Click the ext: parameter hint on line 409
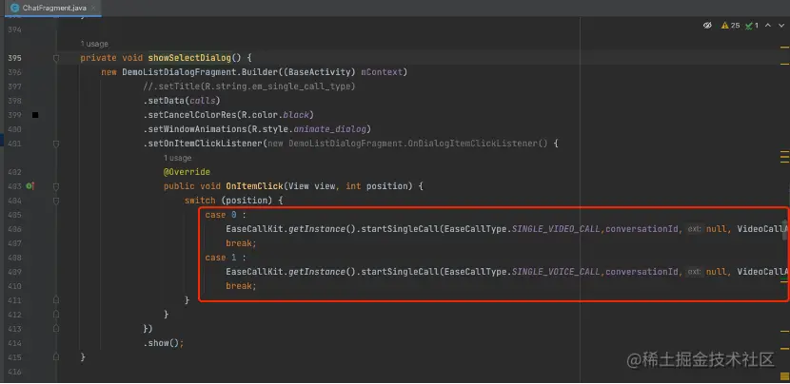This screenshot has width=790, height=384. point(694,272)
